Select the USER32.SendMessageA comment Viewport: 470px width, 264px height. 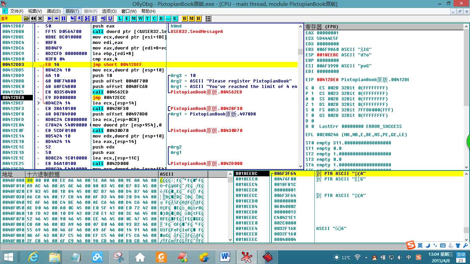(197, 32)
